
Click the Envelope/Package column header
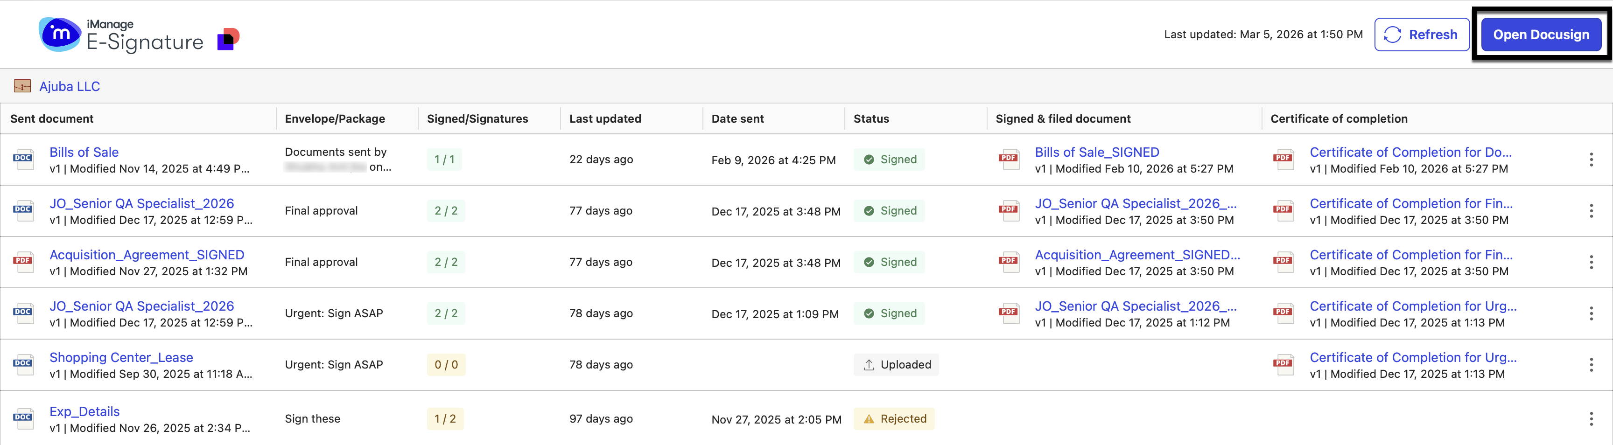click(x=335, y=119)
